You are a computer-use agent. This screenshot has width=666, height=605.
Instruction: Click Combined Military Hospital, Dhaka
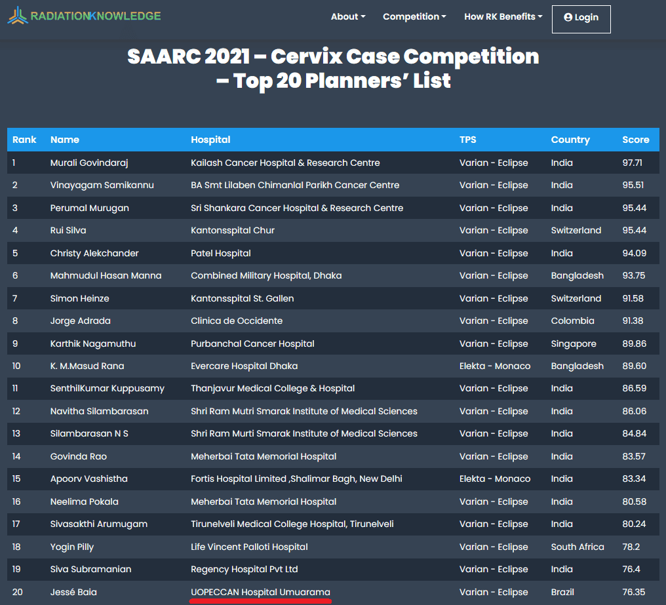point(266,276)
